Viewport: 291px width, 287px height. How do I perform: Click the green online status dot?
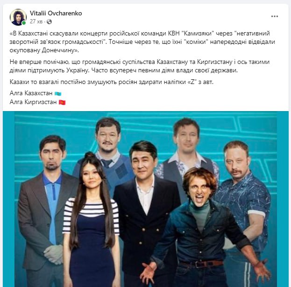[24, 23]
